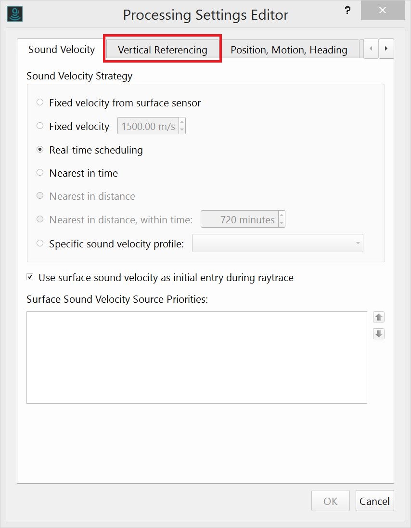Image resolution: width=411 pixels, height=528 pixels.
Task: Edit the fixed velocity value field
Action: [147, 126]
